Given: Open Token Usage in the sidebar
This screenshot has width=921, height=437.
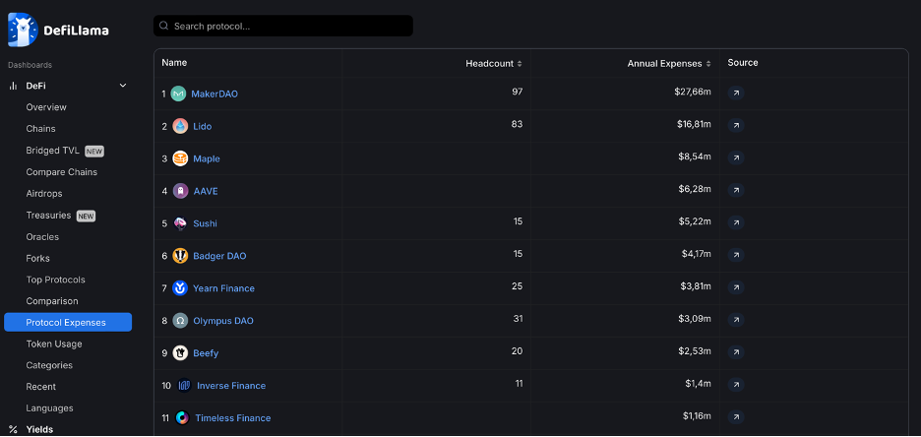Looking at the screenshot, I should (x=54, y=344).
